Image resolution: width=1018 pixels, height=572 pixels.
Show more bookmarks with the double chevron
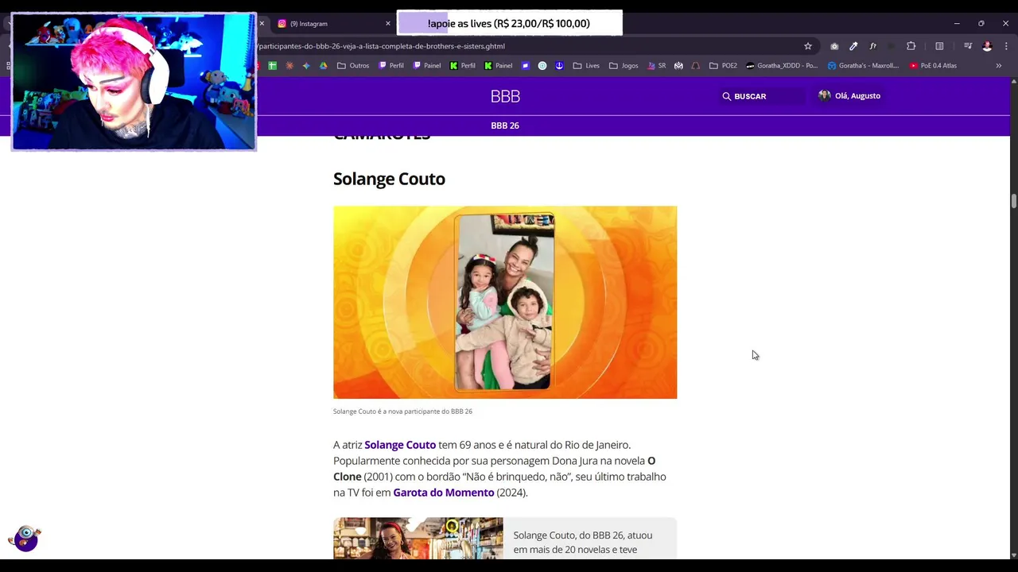pos(999,65)
